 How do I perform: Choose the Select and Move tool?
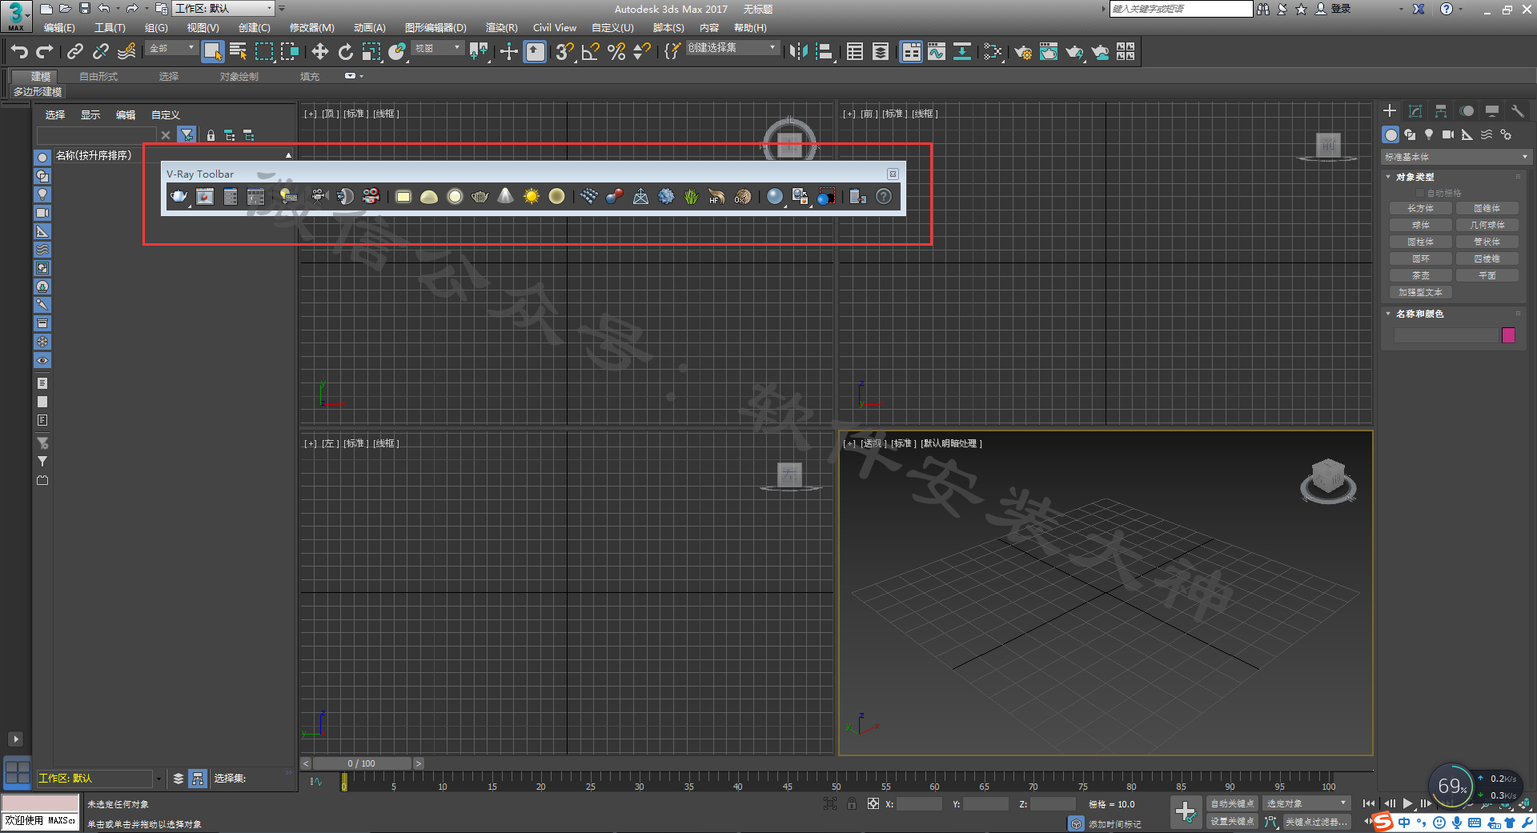tap(320, 52)
